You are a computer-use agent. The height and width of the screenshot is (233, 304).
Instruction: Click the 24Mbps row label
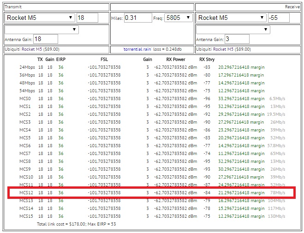[27, 67]
